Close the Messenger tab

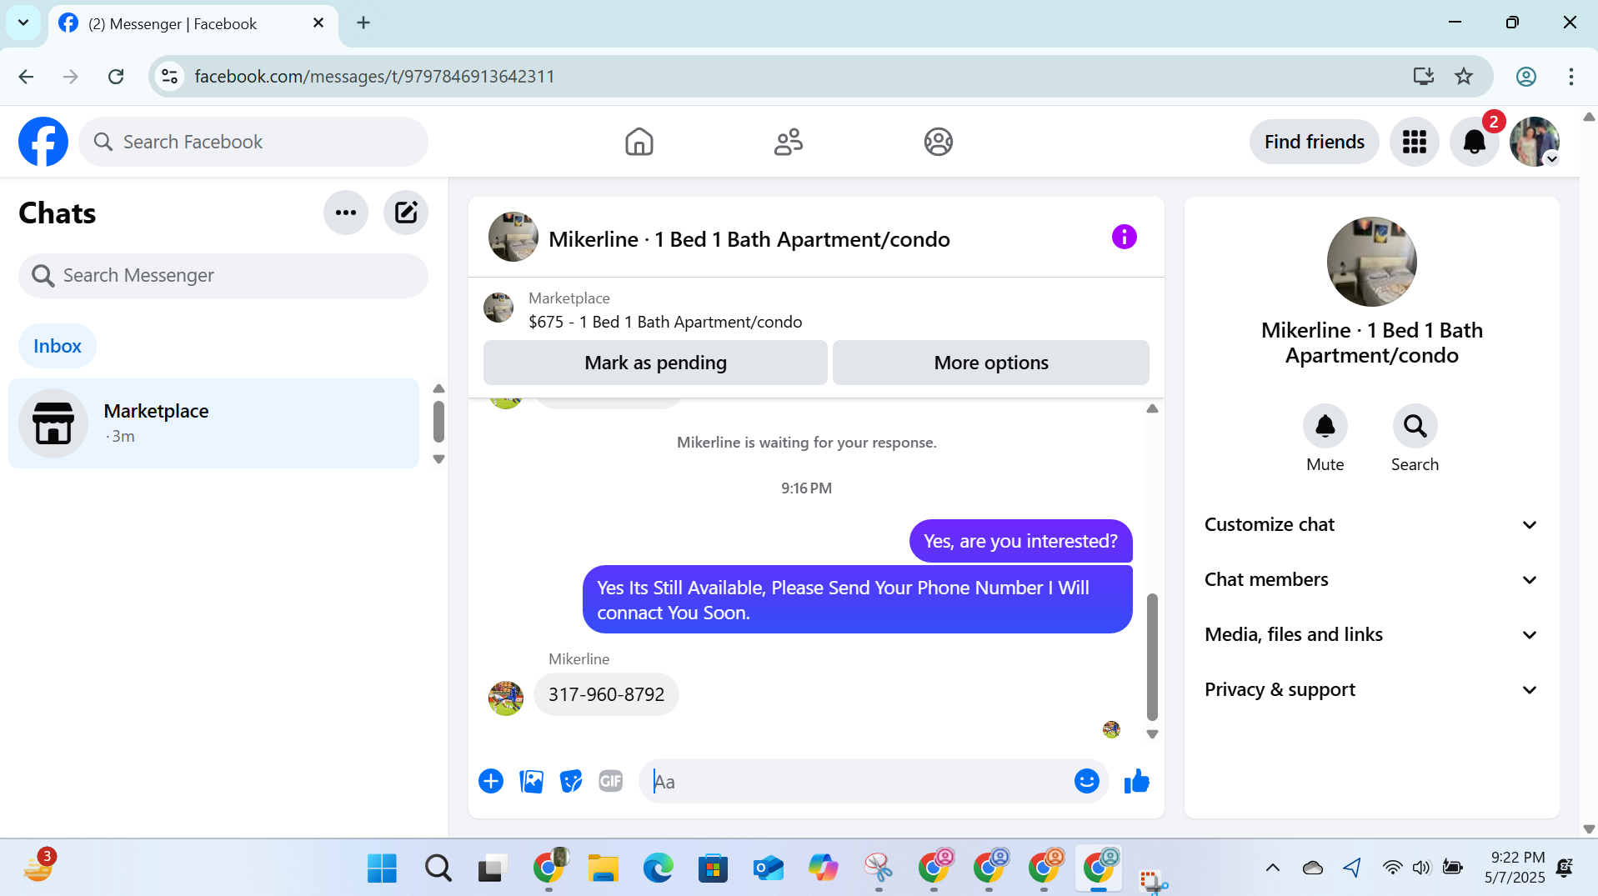318,23
